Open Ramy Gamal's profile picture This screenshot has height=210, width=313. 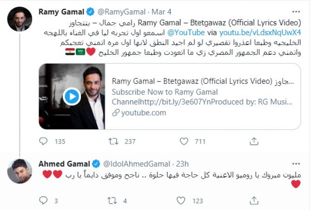point(19,19)
